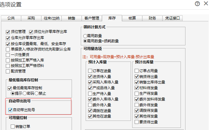Screen dimensions: 209x130
Task: Tick the 销售订单 checkbox
Action: click(13, 126)
